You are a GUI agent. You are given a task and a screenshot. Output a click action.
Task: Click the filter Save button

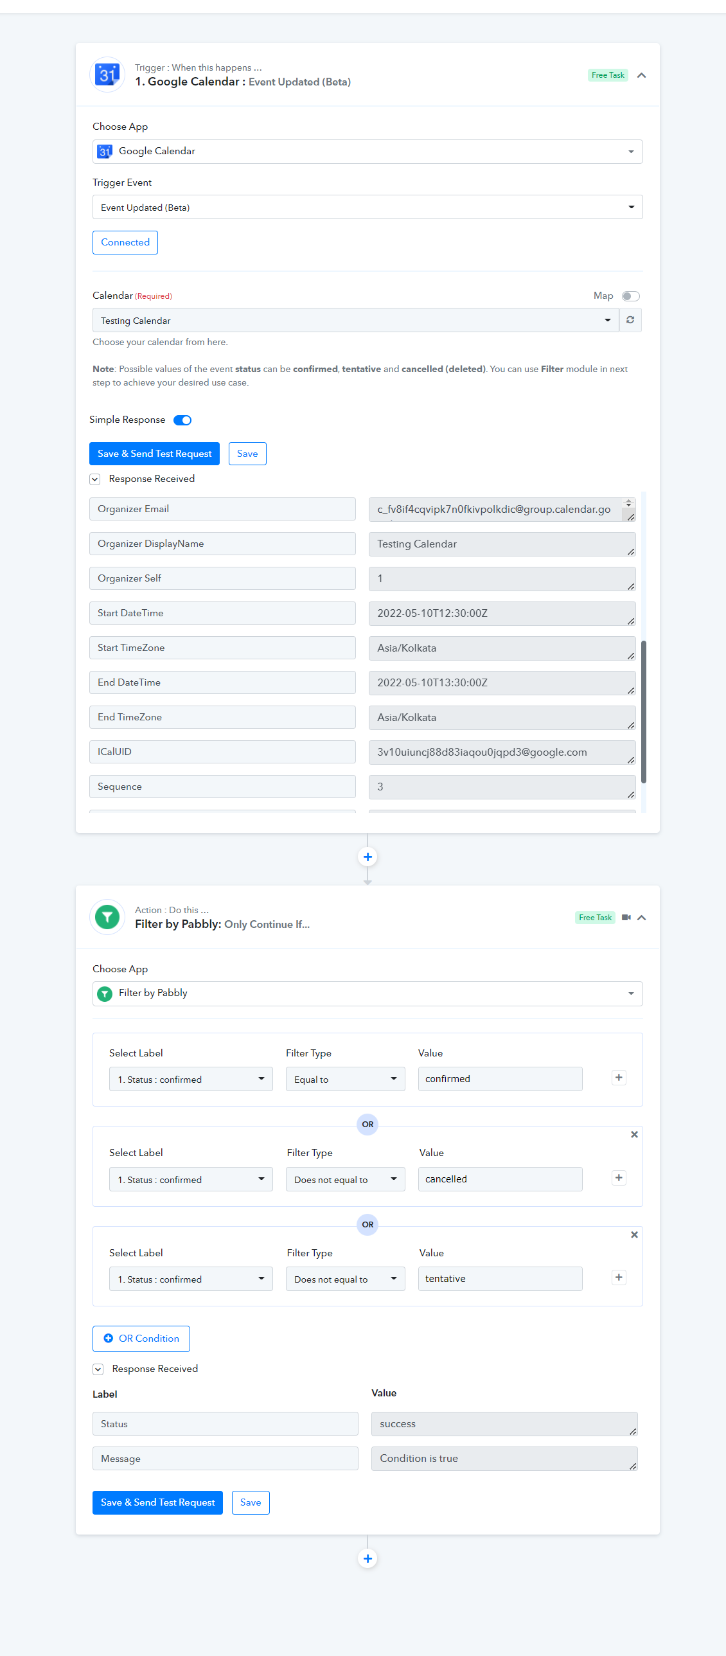pyautogui.click(x=251, y=1502)
